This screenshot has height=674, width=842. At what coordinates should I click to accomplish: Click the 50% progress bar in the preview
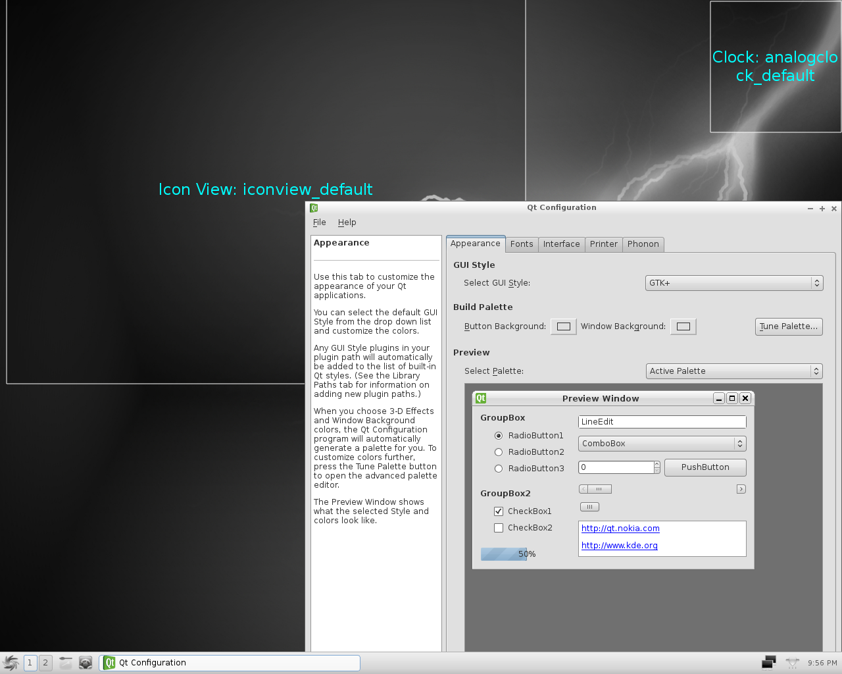(x=508, y=554)
